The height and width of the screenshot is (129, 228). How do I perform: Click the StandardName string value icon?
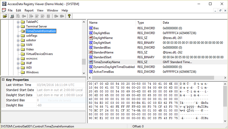[91, 52]
